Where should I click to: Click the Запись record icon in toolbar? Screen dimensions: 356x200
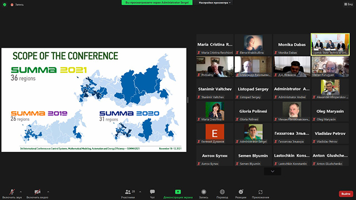[x=203, y=192]
